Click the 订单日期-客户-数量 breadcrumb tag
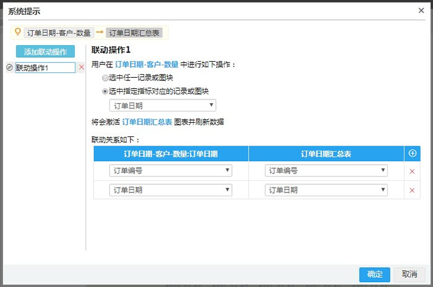433x287 pixels. pos(59,33)
